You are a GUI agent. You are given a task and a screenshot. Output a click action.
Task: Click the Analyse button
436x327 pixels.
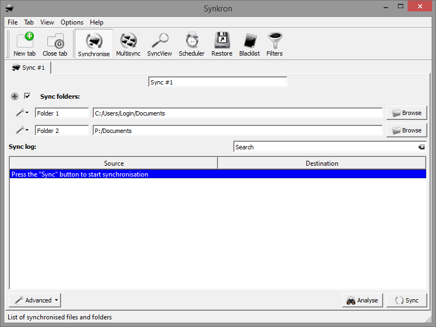point(362,300)
